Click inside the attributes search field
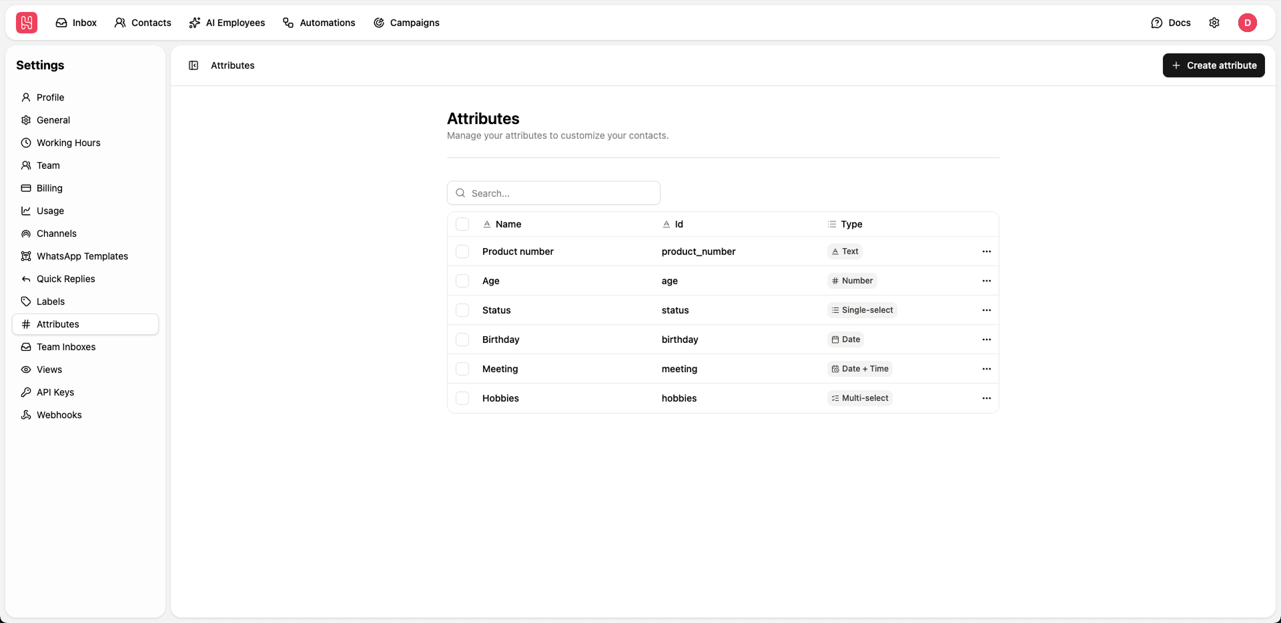Viewport: 1281px width, 623px height. (553, 193)
